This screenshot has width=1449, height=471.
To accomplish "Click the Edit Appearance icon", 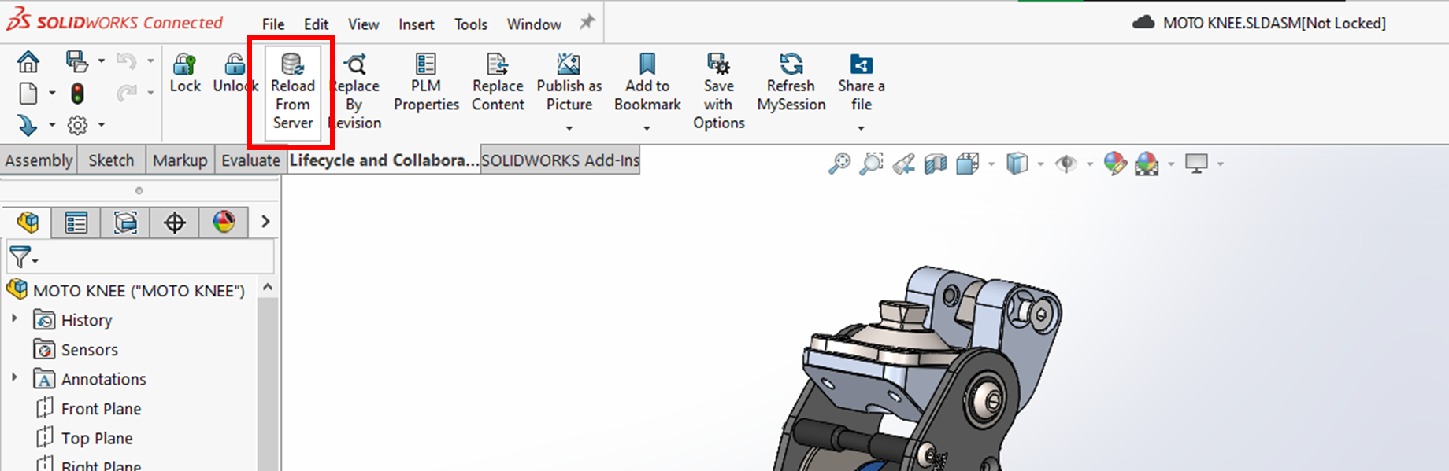I will 1114,164.
